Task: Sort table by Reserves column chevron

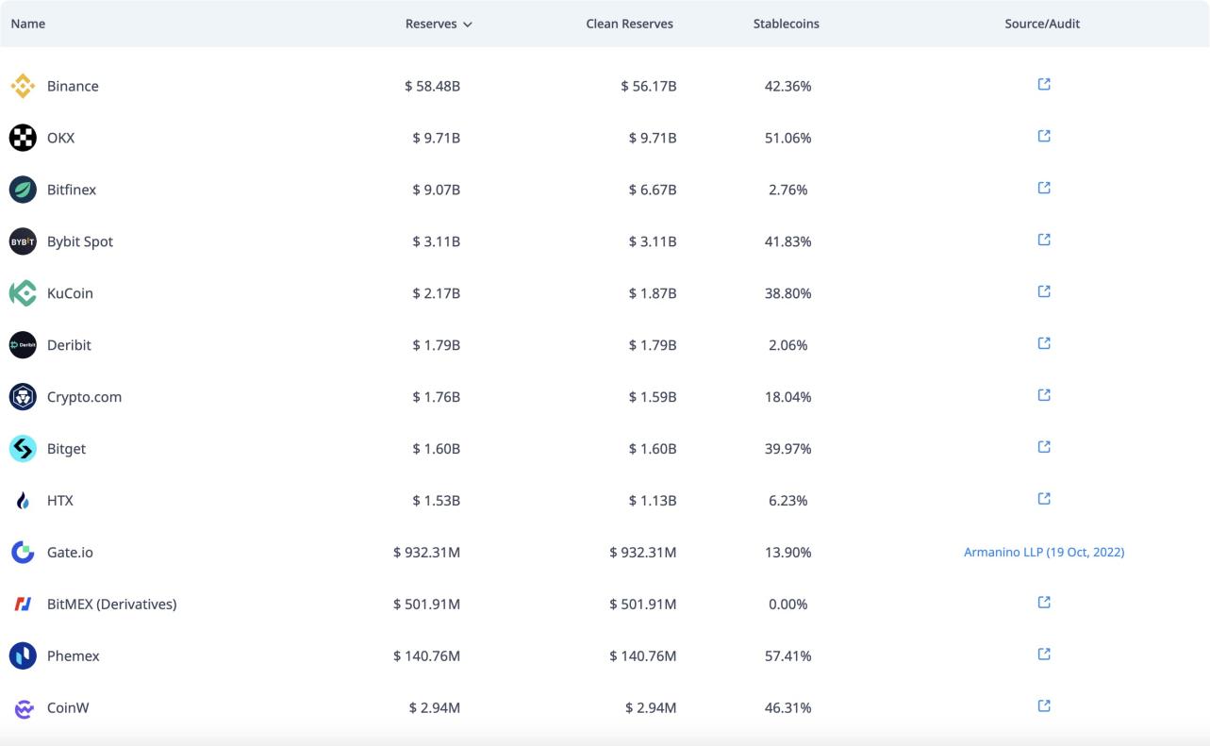Action: [468, 25]
